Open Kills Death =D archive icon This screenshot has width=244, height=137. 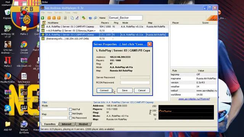coord(24,62)
